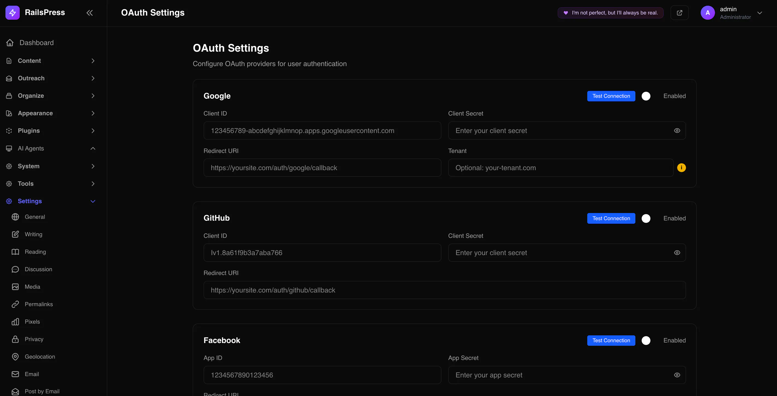
Task: Click the Tools gear icon
Action: pos(9,184)
